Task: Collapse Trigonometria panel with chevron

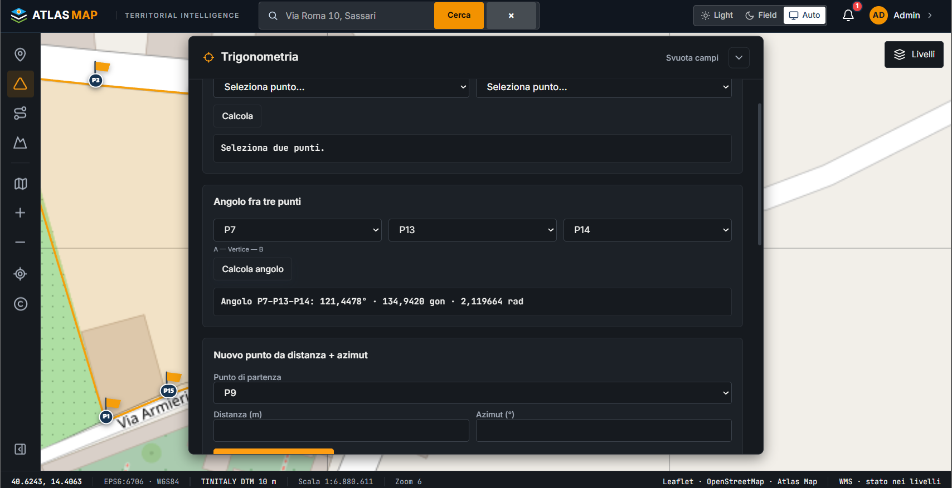Action: point(739,58)
